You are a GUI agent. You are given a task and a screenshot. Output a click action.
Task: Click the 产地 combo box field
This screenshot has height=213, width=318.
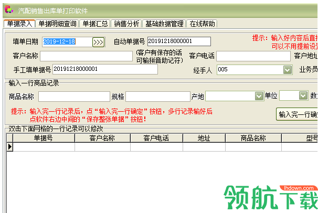click(235, 96)
